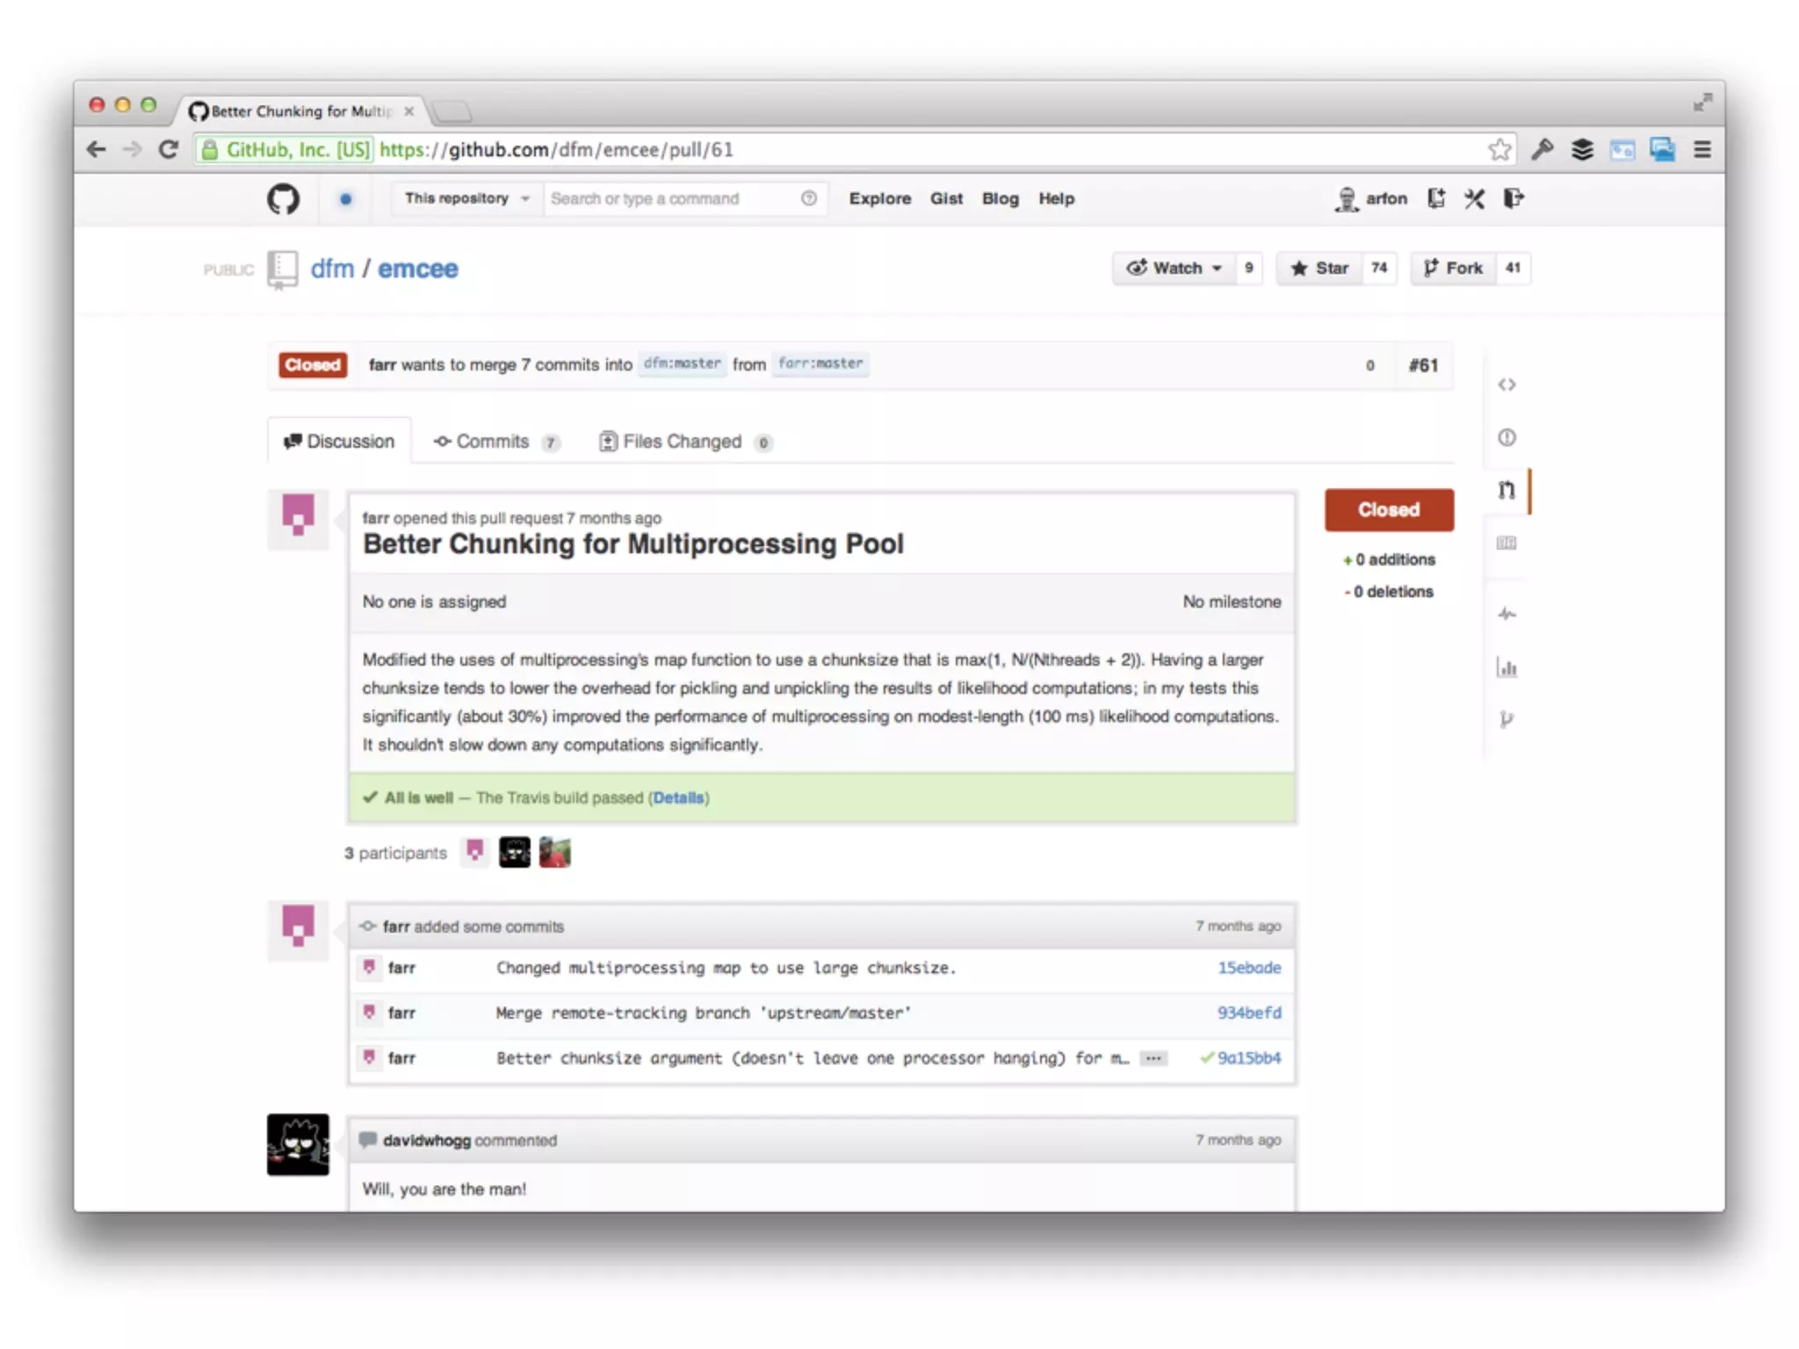
Task: Expand the truncated commit message ellipsis
Action: click(x=1153, y=1058)
